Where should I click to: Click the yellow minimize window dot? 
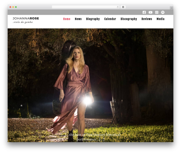pyautogui.click(x=13, y=7)
